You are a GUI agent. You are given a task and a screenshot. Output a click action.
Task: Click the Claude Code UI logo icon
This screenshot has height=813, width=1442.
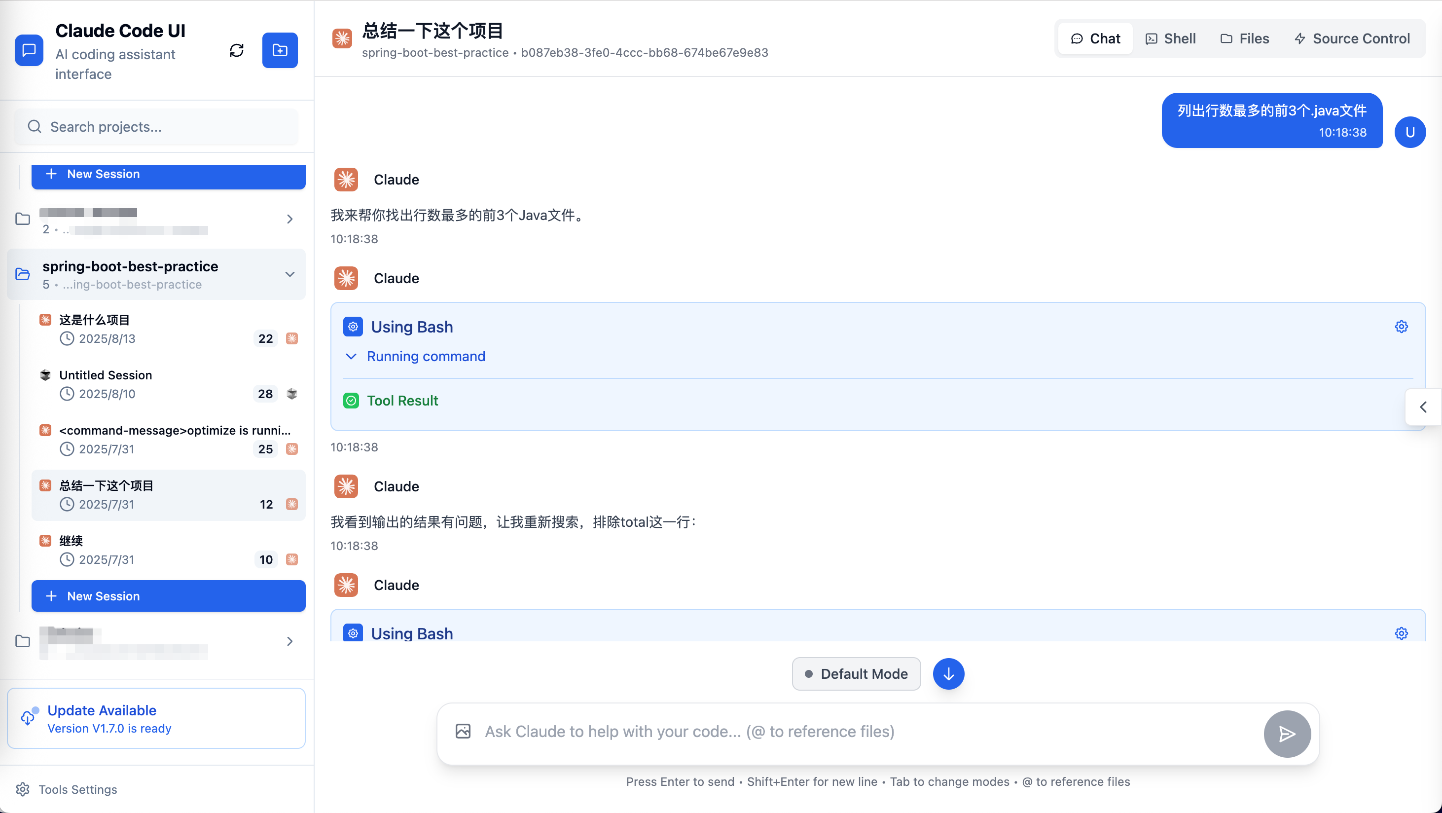(x=29, y=50)
